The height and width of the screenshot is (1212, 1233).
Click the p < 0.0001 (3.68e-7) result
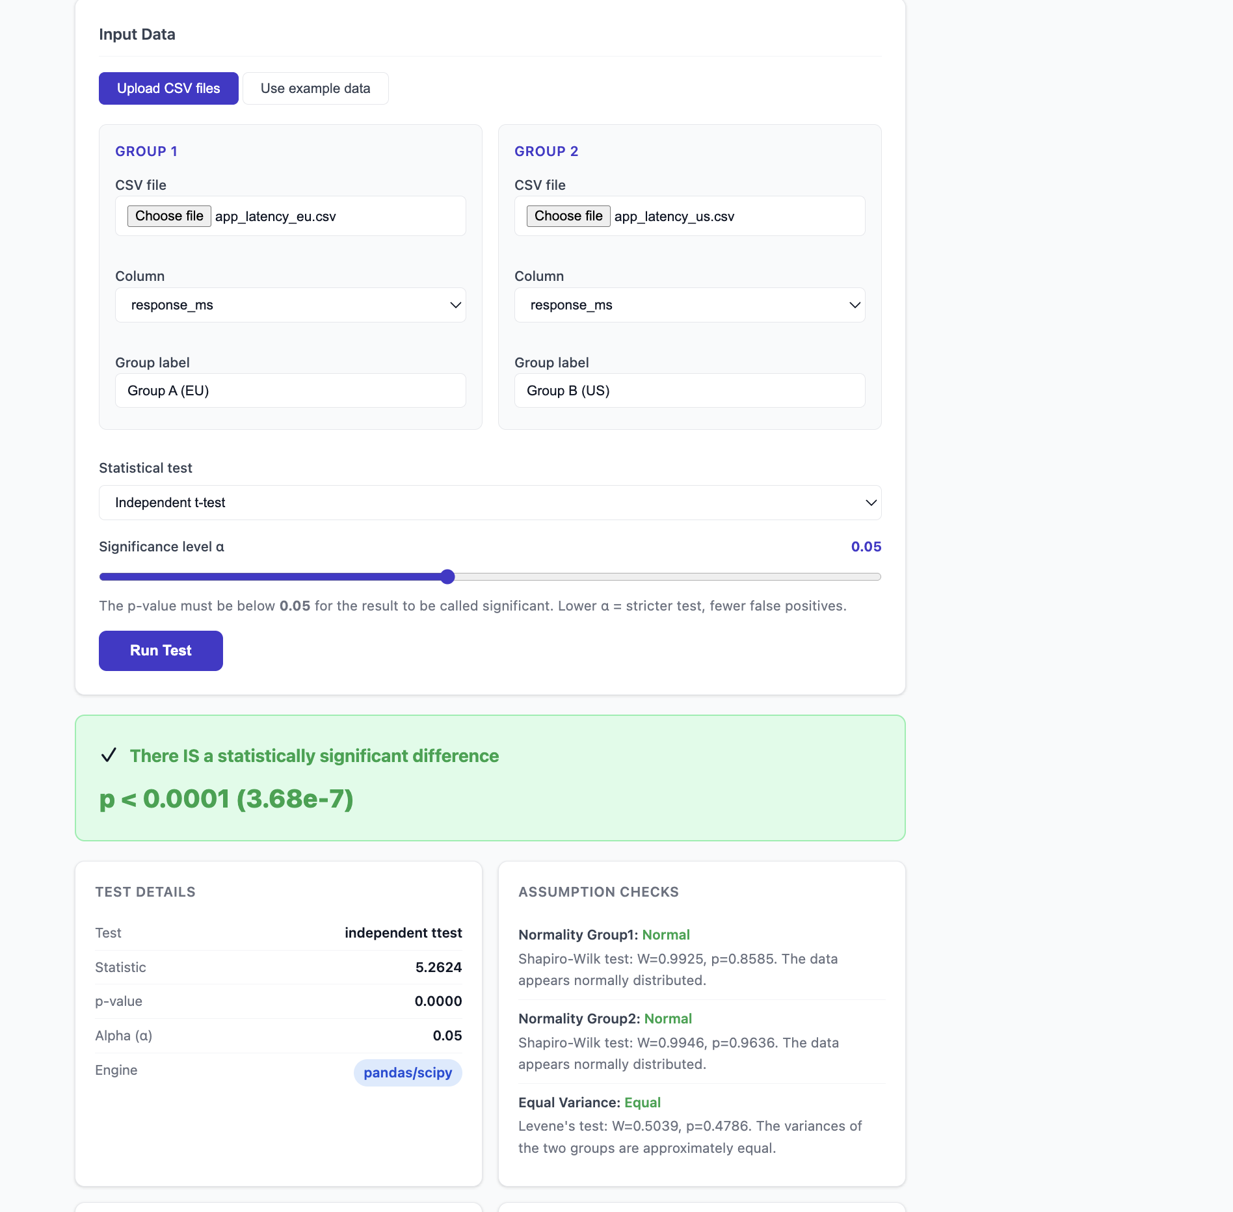pos(226,798)
